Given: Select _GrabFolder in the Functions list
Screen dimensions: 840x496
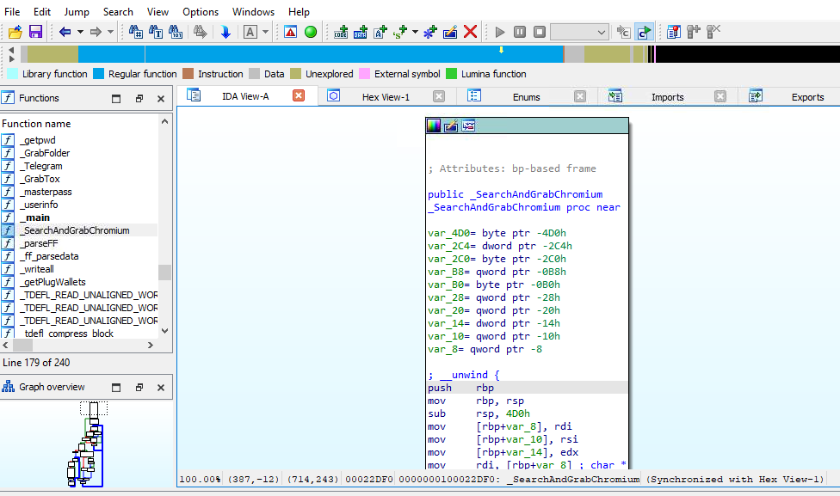Looking at the screenshot, I should tap(79, 153).
